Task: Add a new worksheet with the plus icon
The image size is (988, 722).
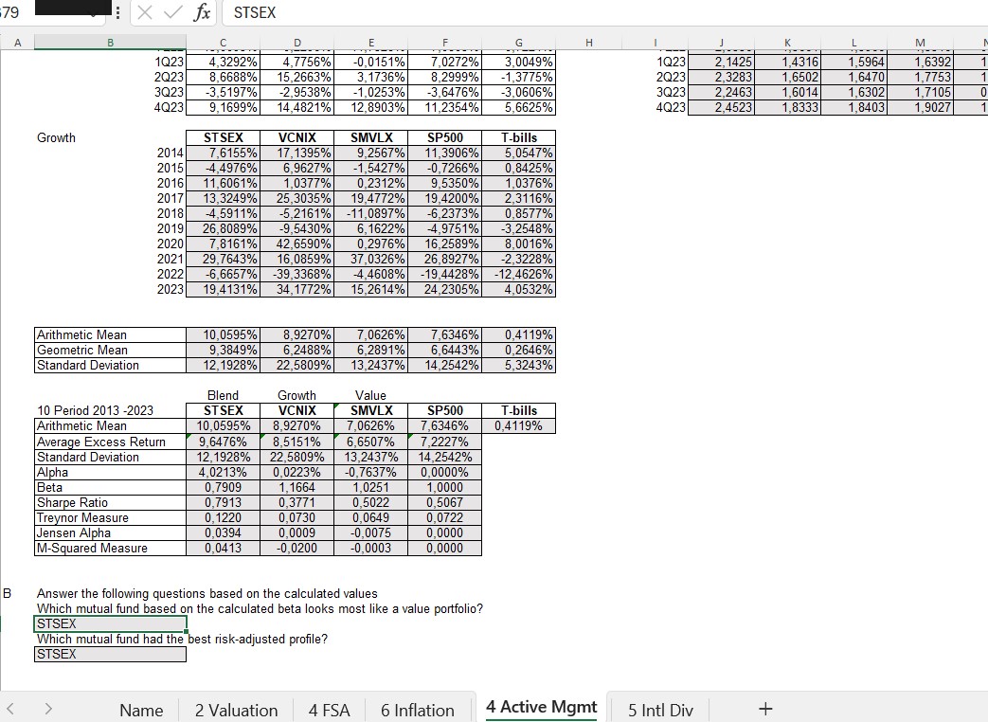Action: pyautogui.click(x=764, y=709)
